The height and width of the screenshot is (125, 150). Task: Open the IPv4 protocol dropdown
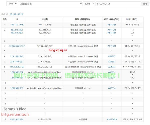point(12,4)
